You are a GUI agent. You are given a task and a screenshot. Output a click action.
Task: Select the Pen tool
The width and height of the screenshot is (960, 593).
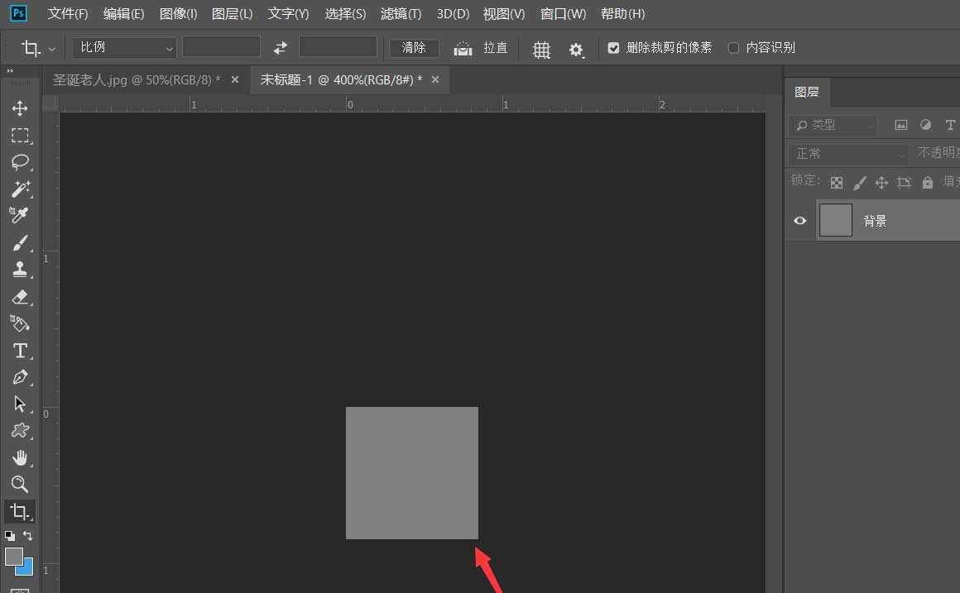pos(20,377)
